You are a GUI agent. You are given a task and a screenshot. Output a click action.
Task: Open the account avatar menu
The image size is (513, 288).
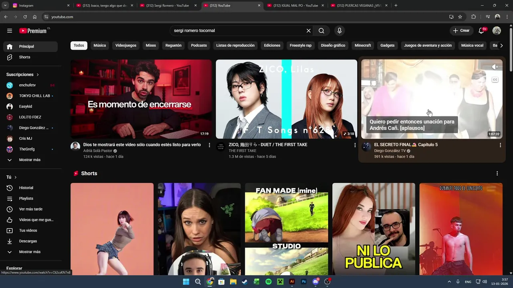[497, 31]
